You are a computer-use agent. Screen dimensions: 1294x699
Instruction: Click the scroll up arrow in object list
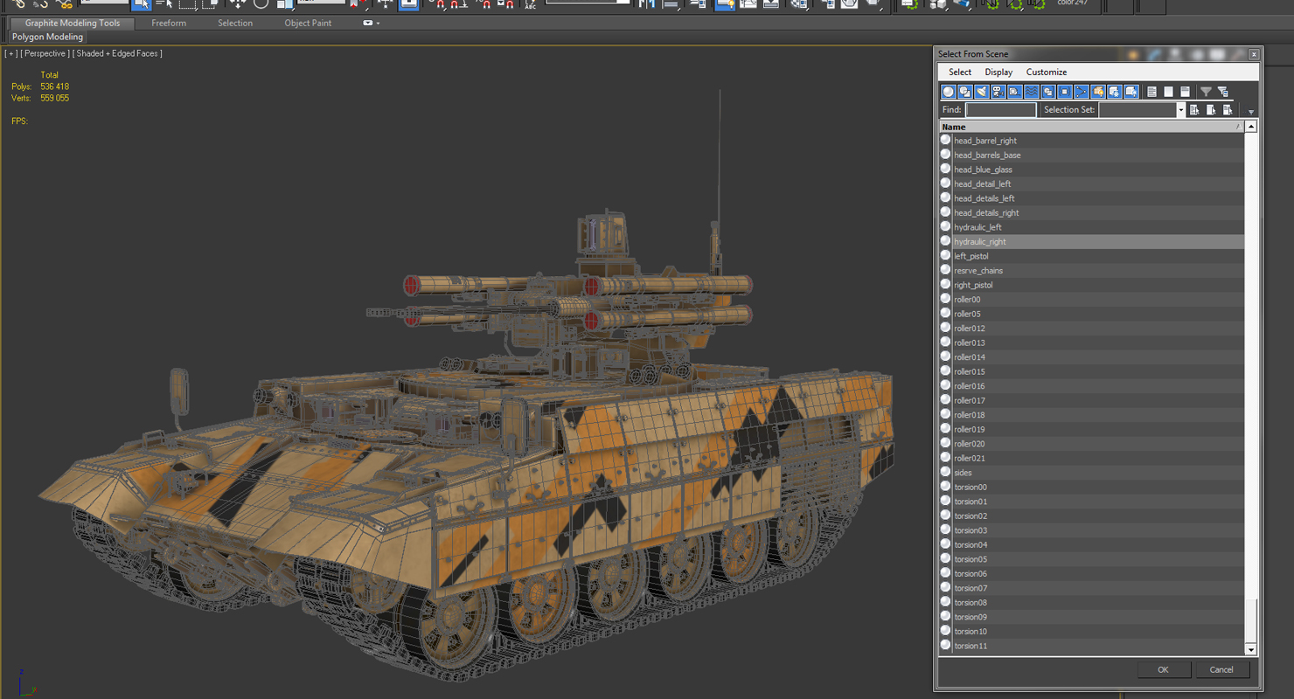click(1251, 127)
